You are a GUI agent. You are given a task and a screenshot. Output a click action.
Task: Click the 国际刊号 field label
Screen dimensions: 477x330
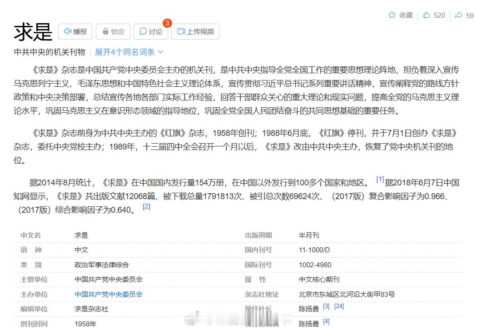[258, 265]
